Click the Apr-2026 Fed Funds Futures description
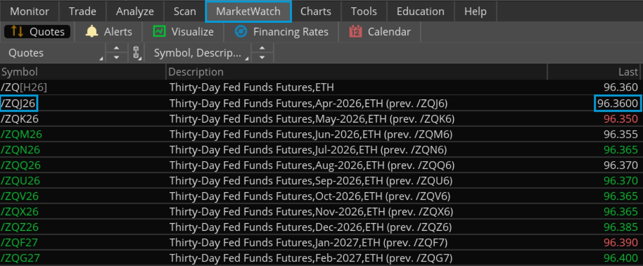This screenshot has width=643, height=266. coord(308,104)
